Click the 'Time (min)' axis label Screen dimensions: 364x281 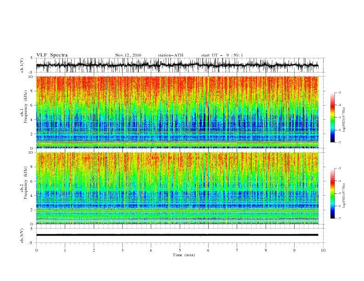tap(184, 255)
